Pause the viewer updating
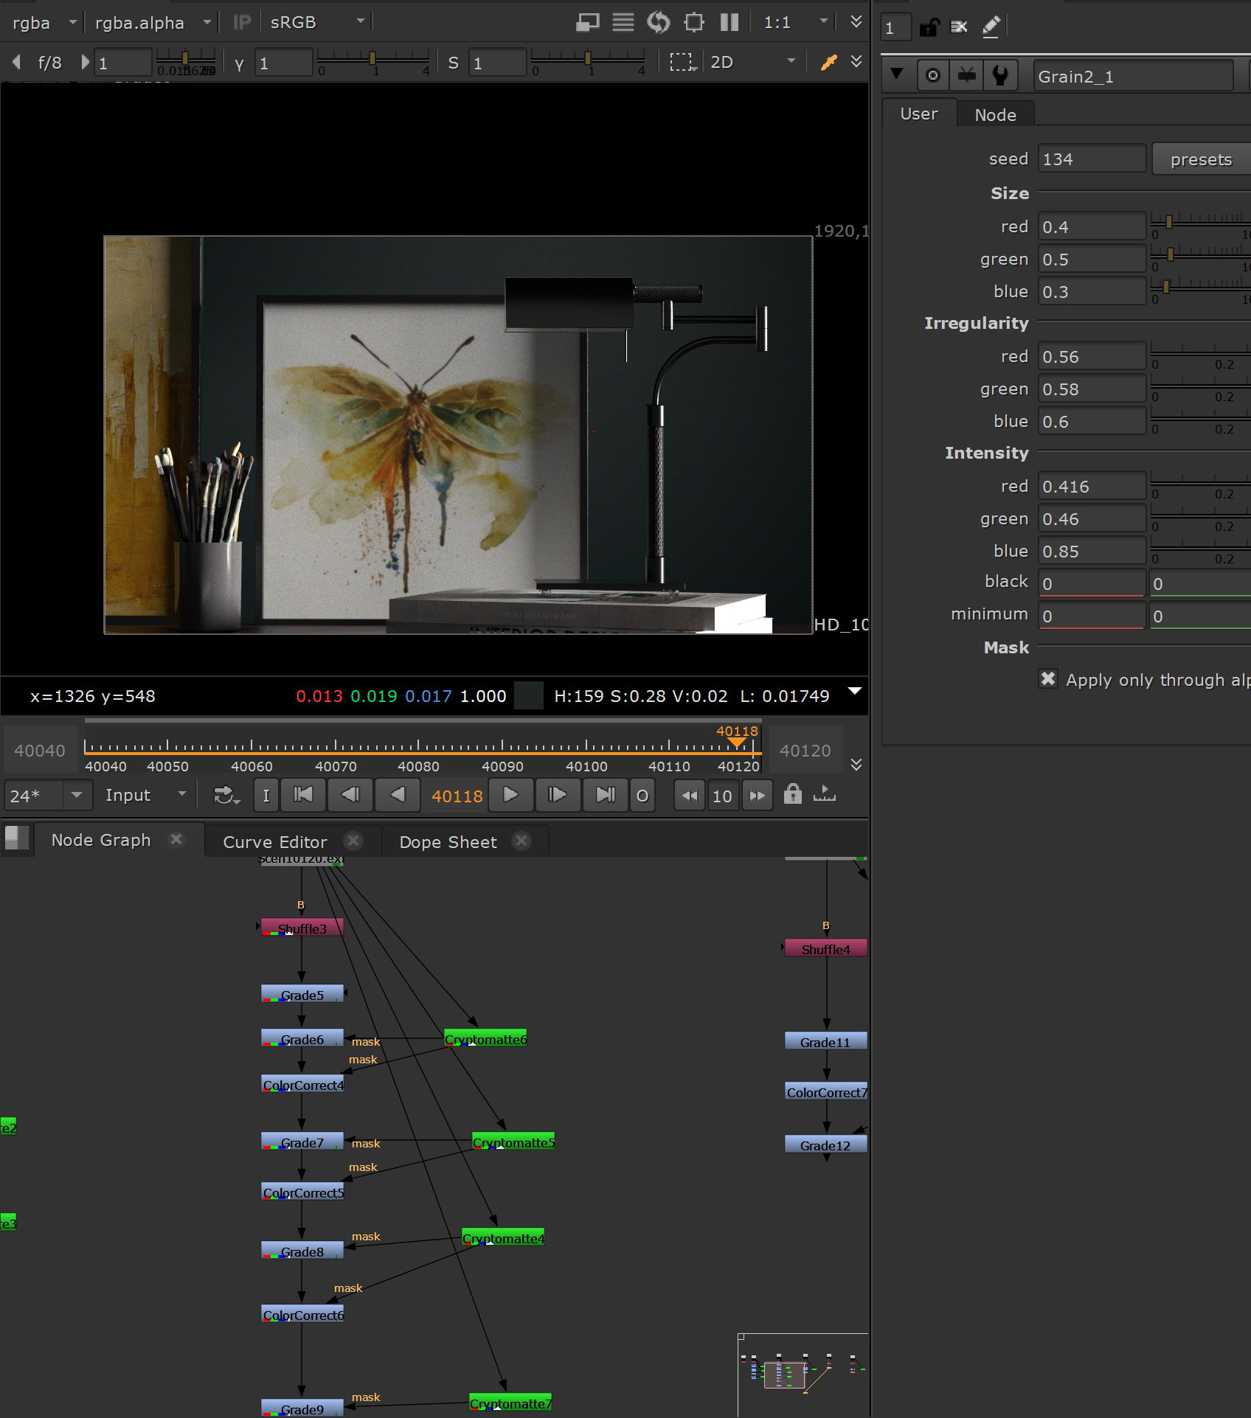This screenshot has width=1251, height=1418. pyautogui.click(x=730, y=22)
